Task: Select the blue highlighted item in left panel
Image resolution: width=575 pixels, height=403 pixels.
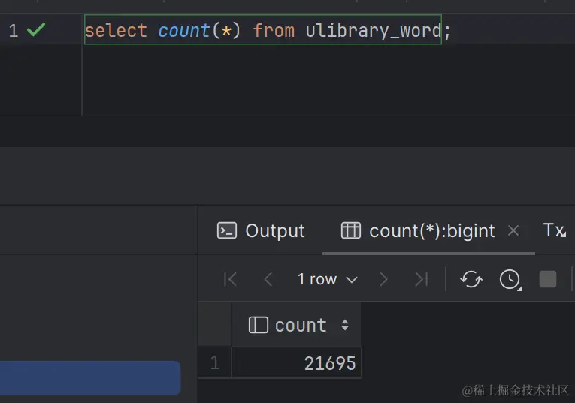Action: tap(90, 377)
